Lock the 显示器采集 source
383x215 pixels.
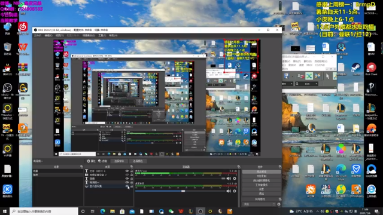[x=132, y=186]
